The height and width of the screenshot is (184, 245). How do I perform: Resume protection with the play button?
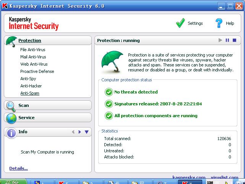click(x=220, y=40)
